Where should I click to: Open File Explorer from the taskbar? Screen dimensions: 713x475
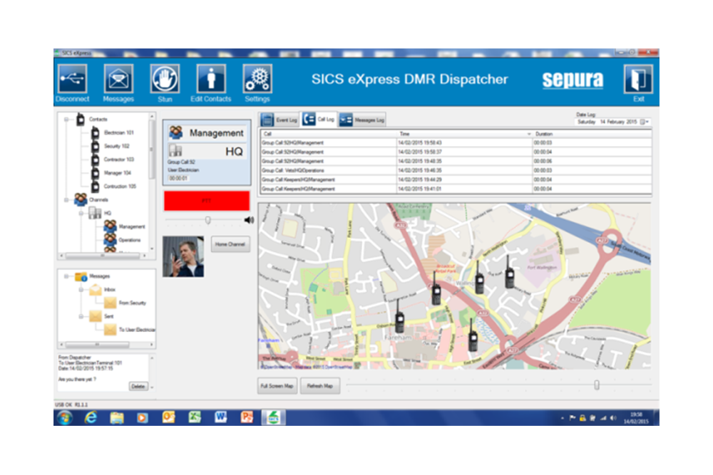[117, 417]
